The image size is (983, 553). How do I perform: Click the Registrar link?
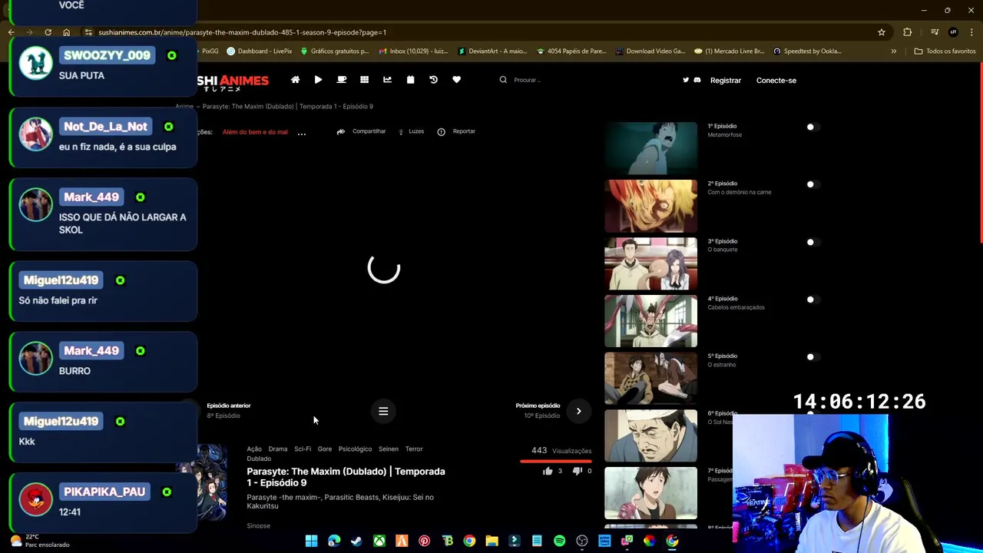tap(726, 80)
